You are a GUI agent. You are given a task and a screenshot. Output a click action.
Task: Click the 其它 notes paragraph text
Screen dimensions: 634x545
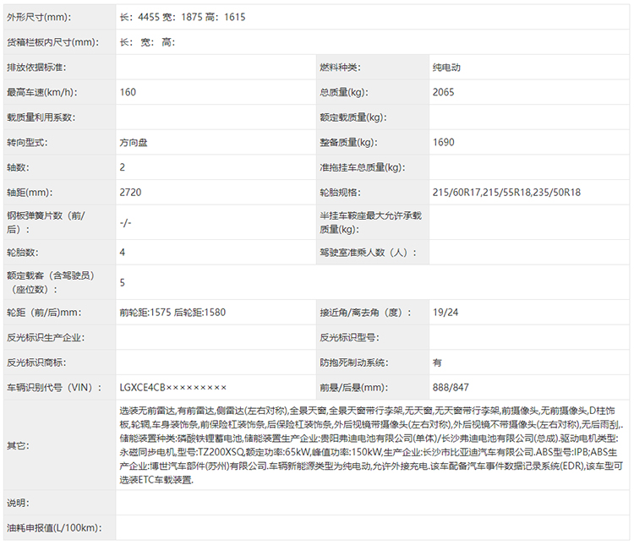[372, 444]
